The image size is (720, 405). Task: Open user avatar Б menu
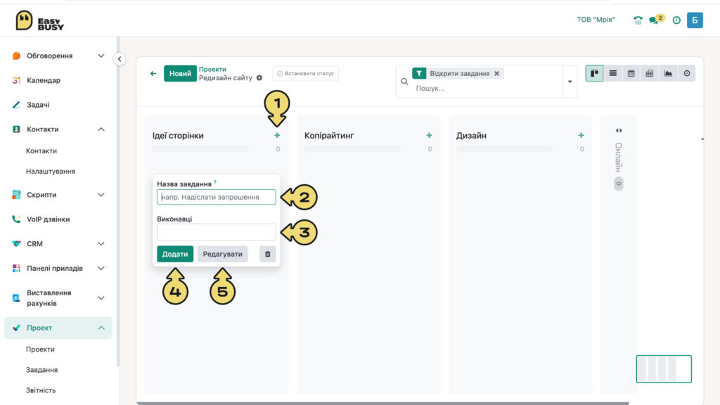click(695, 20)
